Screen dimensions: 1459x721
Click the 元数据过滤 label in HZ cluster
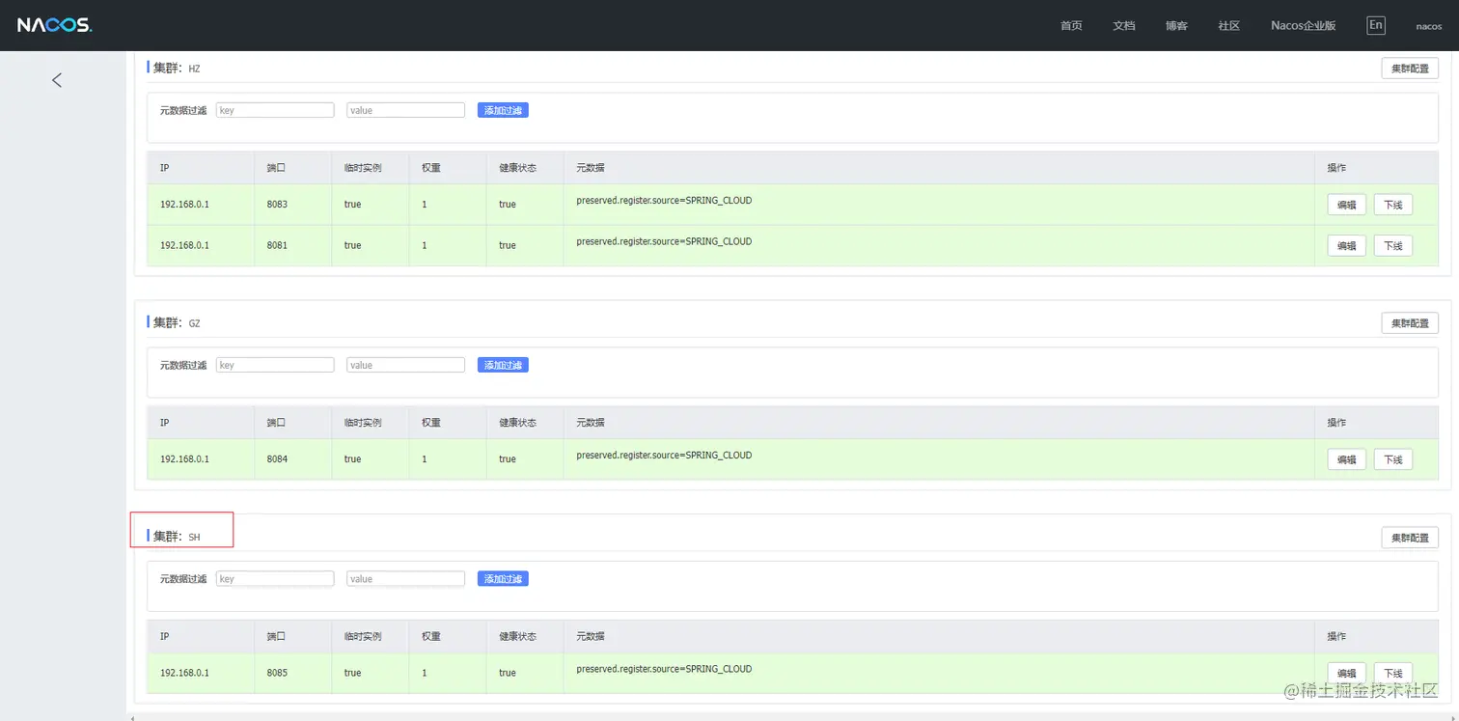click(x=183, y=110)
